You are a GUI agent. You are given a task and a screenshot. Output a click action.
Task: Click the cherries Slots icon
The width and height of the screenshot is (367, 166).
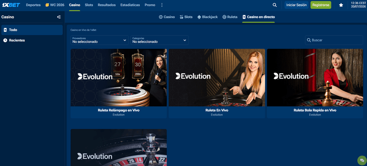[x=181, y=17]
